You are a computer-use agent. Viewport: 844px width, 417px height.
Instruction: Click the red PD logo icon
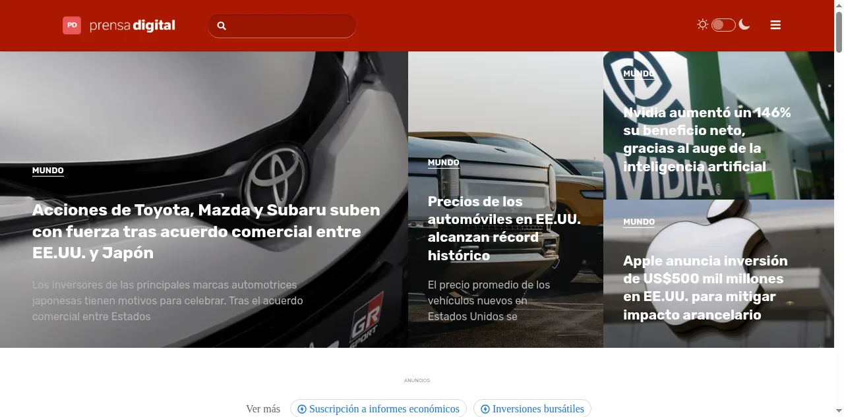pyautogui.click(x=72, y=26)
